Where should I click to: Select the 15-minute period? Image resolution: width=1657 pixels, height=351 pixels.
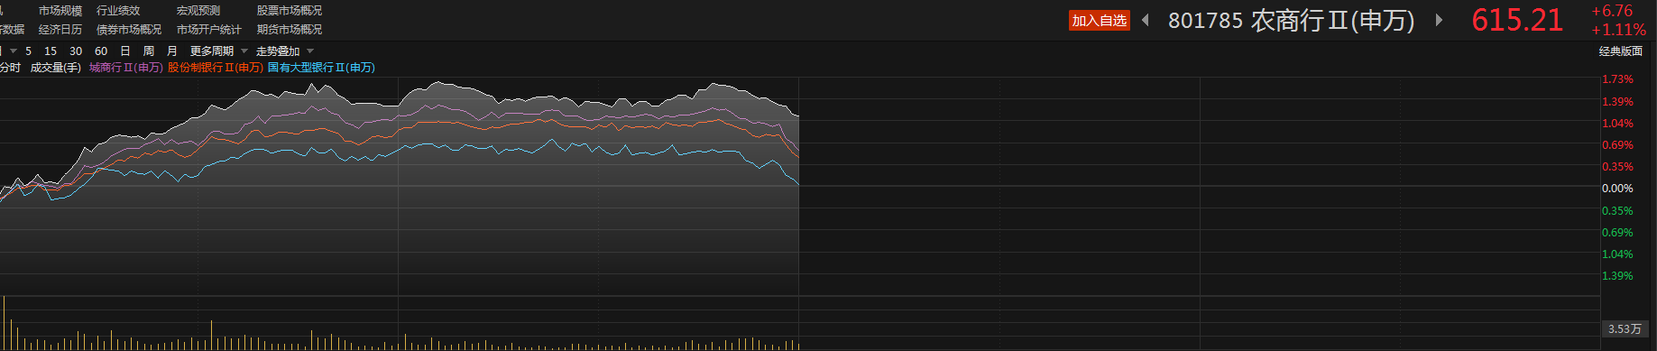pyautogui.click(x=51, y=51)
